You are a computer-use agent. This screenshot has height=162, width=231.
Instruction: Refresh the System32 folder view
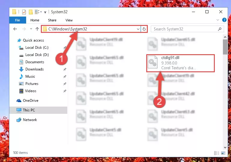click(x=144, y=29)
